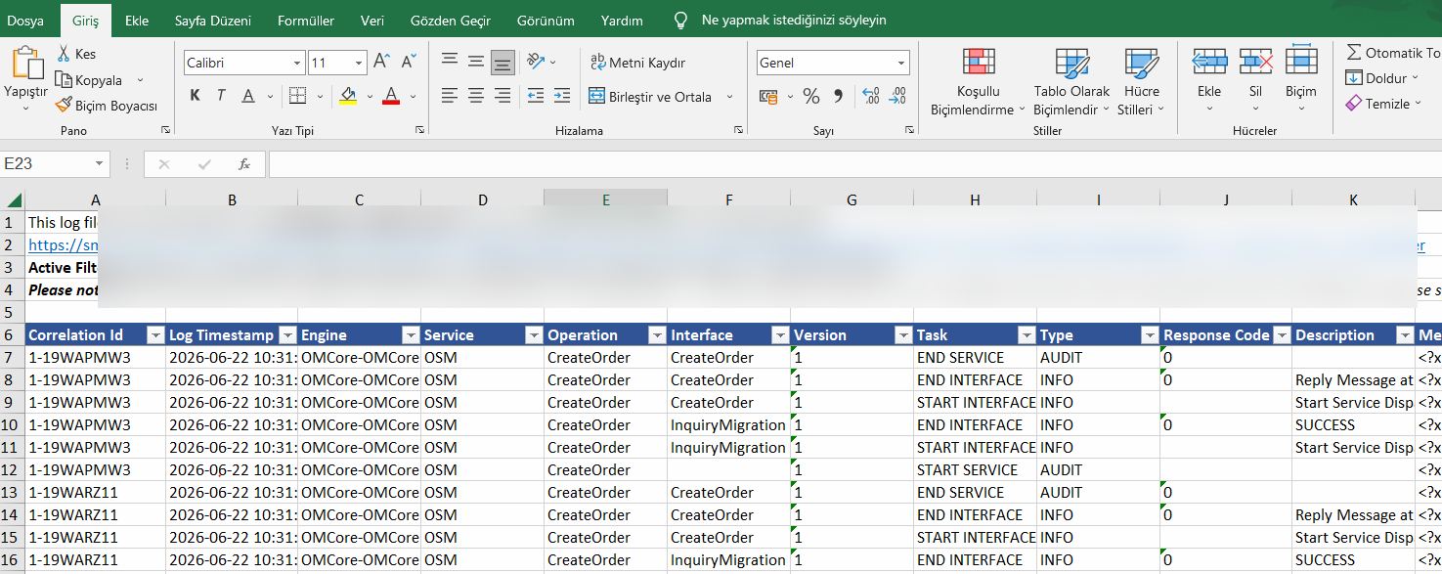Click the select-all corner triangle
The image size is (1442, 574).
[14, 199]
